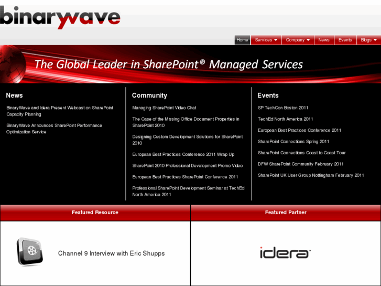Click the red globe banner image
Screen dimensions: 381x286
pyautogui.click(x=191, y=64)
